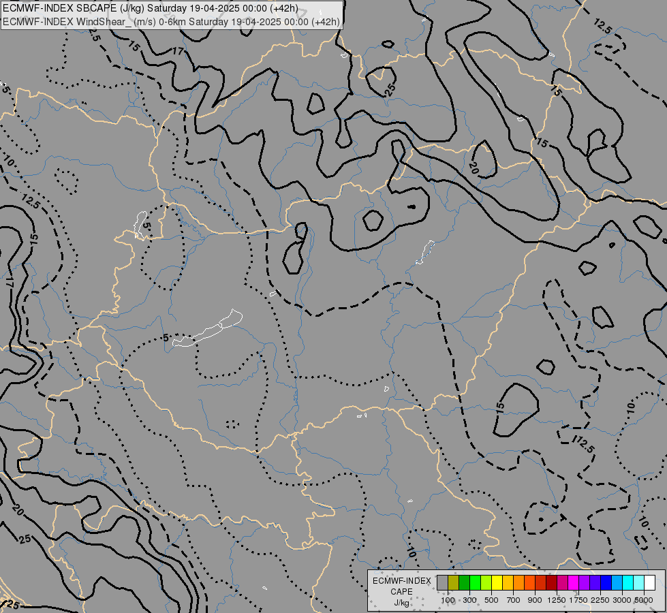Select the white swatch at legend end
This screenshot has height=613, width=667.
pos(649,582)
